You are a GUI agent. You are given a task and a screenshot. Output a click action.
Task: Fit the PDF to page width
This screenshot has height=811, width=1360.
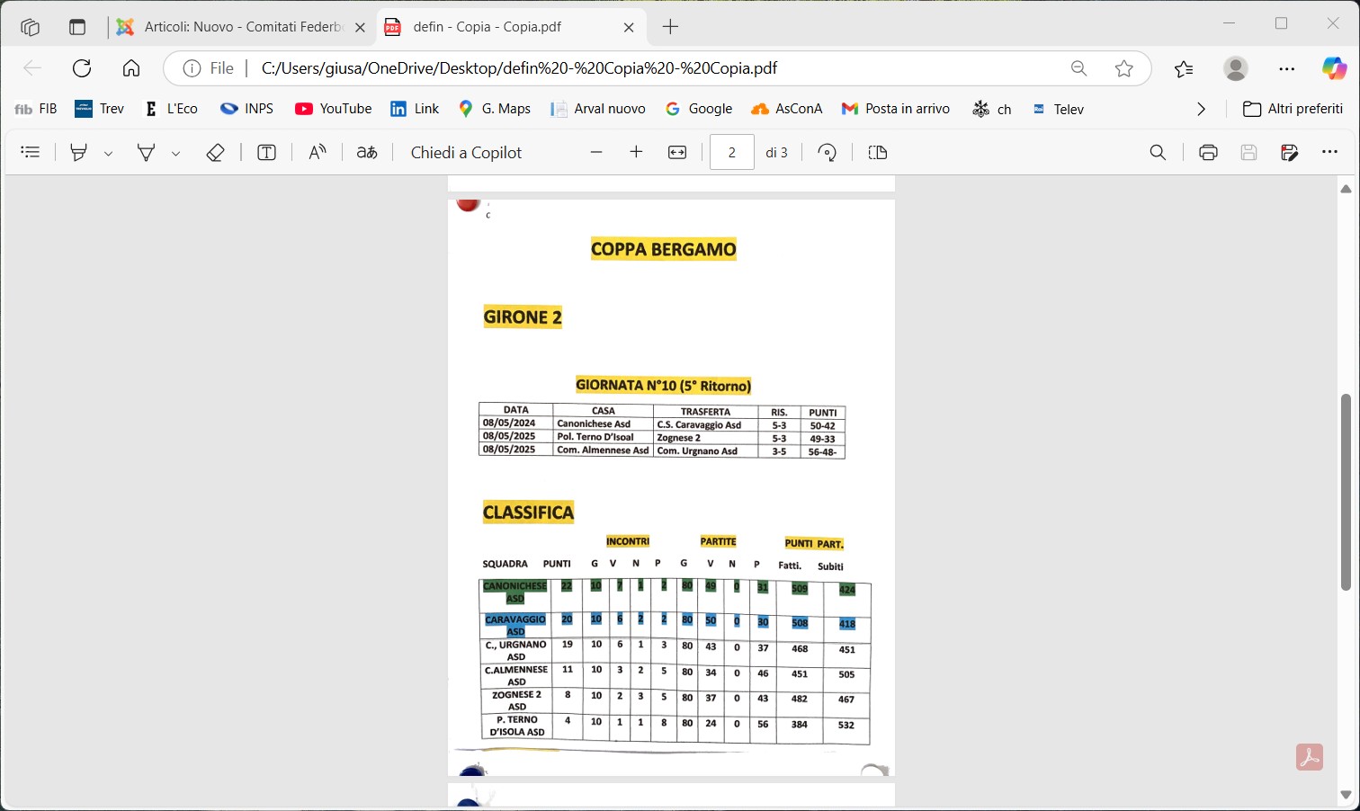point(677,153)
